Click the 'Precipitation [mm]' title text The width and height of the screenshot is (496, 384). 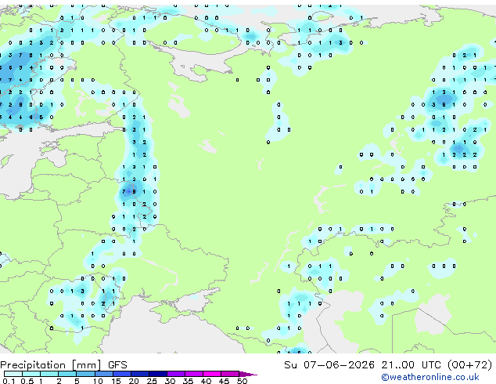pyautogui.click(x=51, y=365)
